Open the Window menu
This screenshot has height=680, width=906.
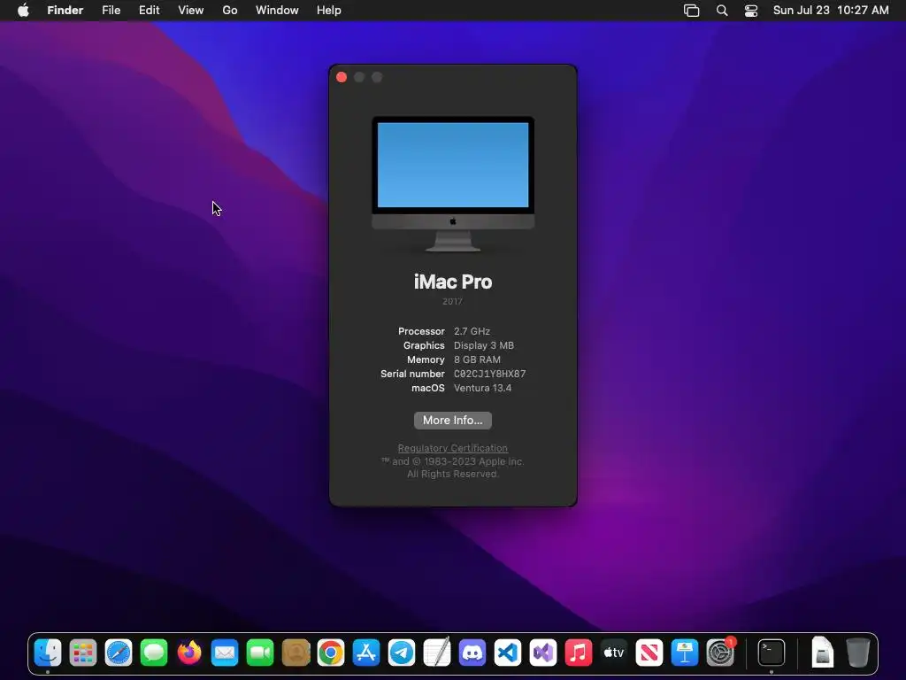277,11
